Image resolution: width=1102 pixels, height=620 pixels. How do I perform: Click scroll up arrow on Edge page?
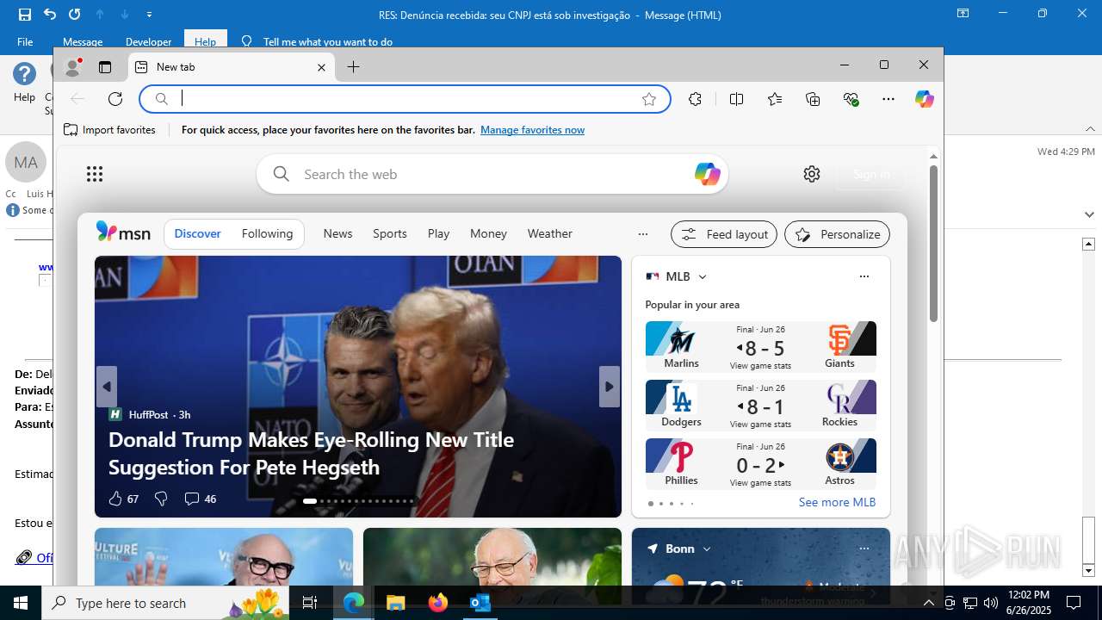(x=933, y=156)
